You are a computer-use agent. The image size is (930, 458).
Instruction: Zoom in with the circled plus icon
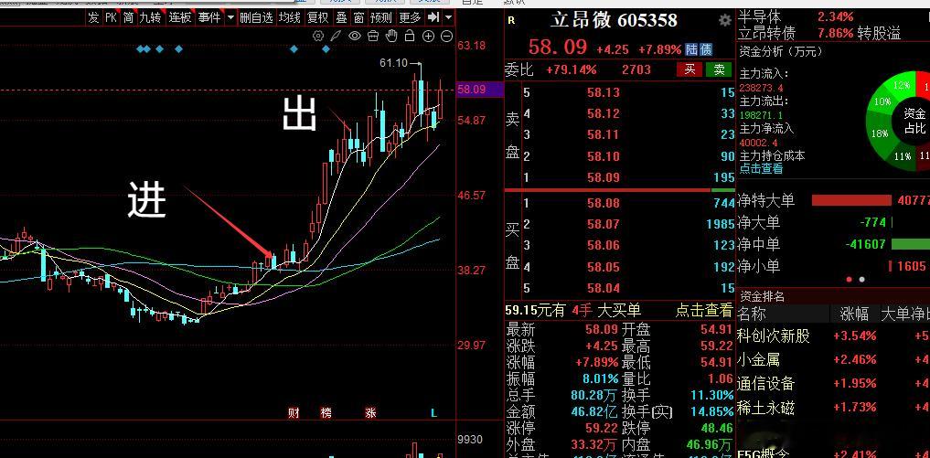[x=428, y=37]
